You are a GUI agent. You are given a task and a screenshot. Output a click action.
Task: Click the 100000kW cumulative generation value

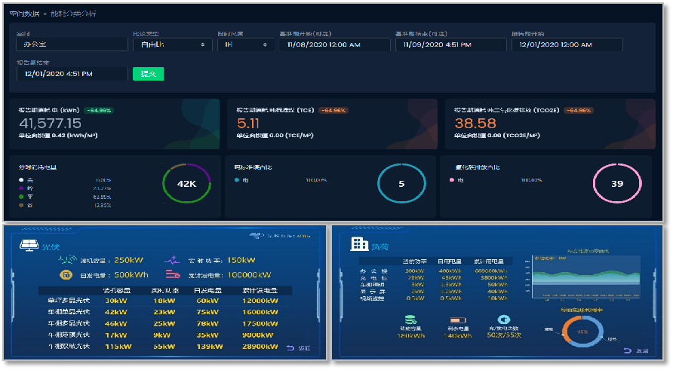249,275
